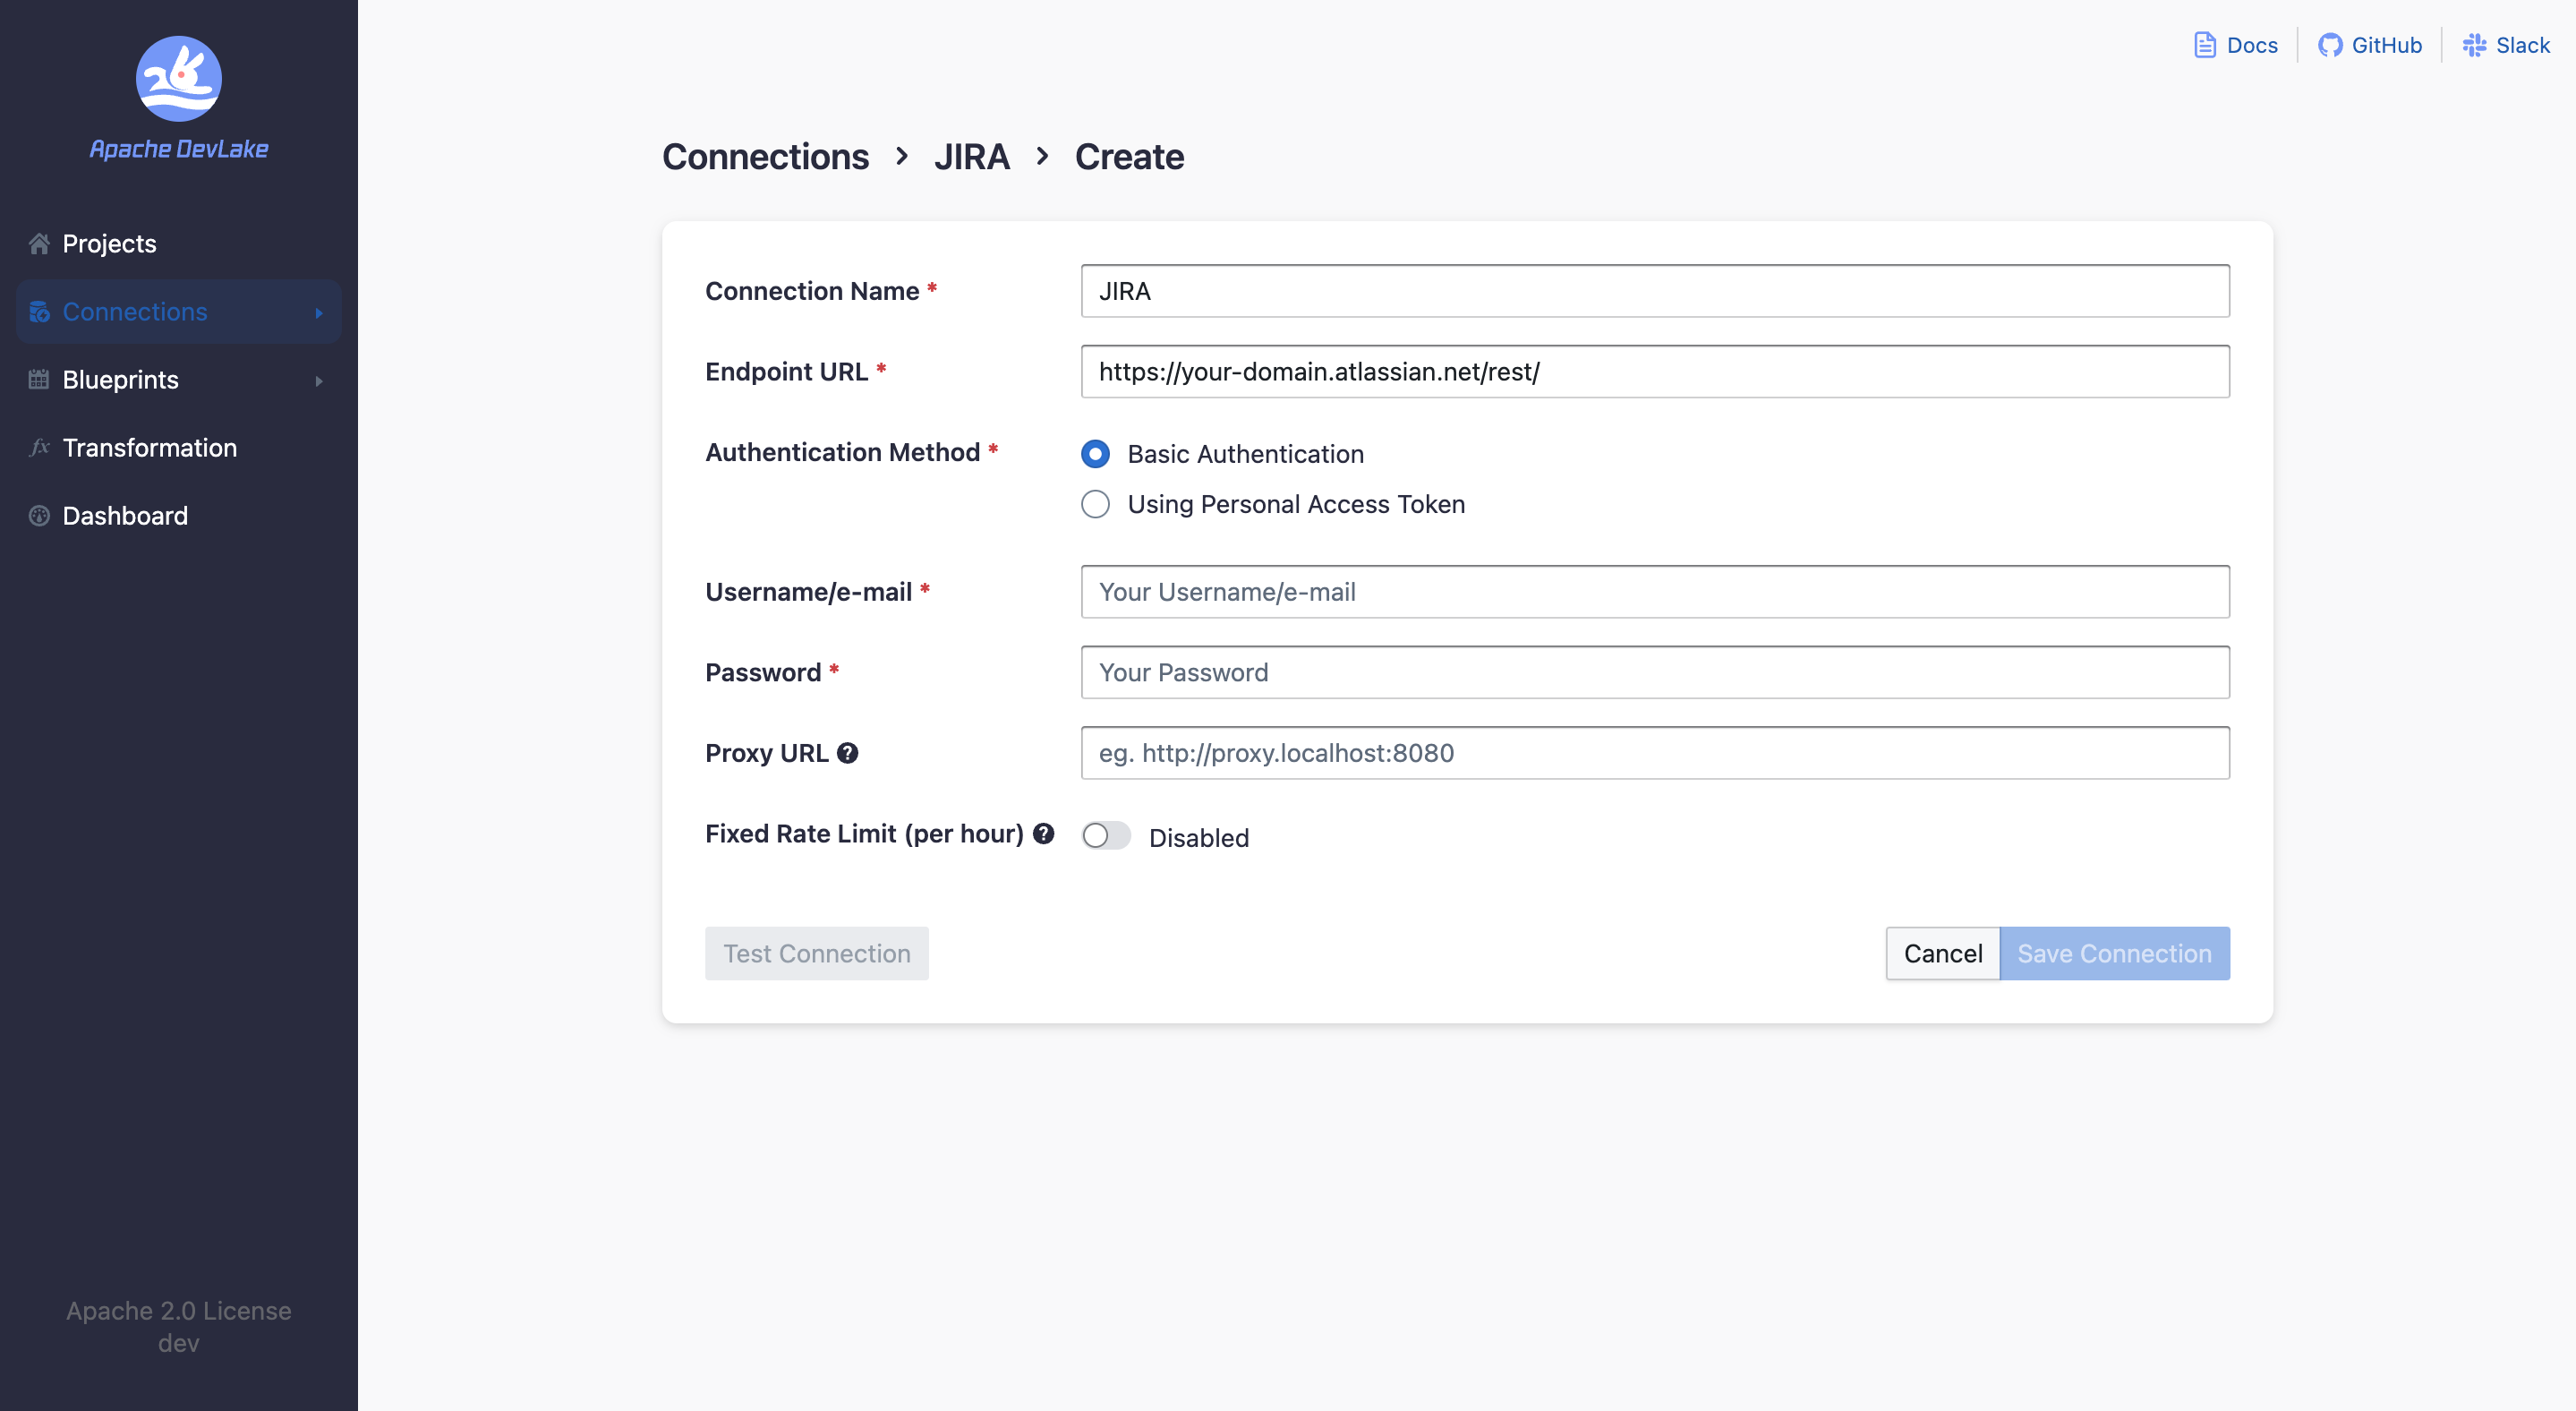Open the Transformation menu item
Viewport: 2576px width, 1411px height.
[150, 448]
